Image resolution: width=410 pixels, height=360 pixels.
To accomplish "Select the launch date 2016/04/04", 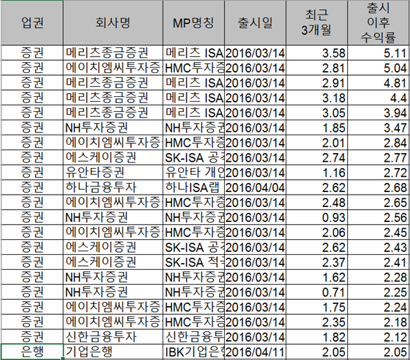I will pyautogui.click(x=255, y=187).
